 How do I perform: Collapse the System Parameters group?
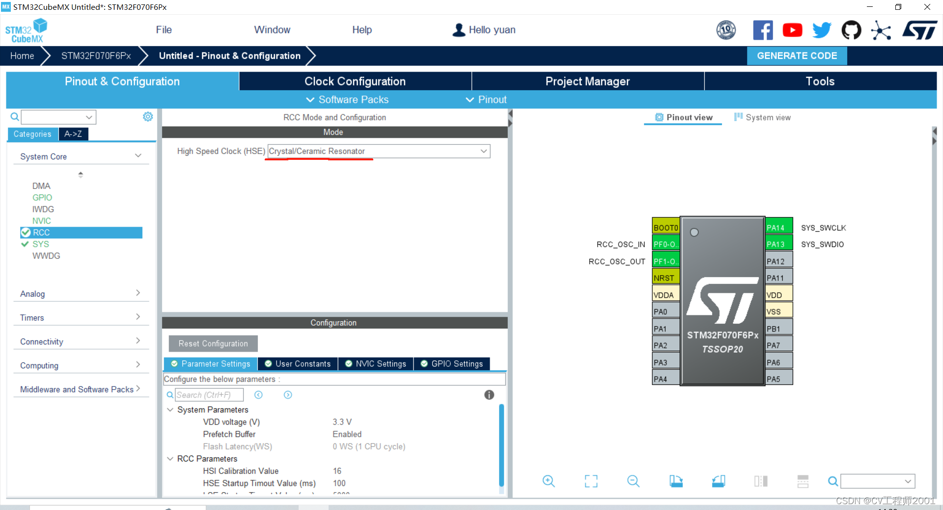pyautogui.click(x=170, y=409)
